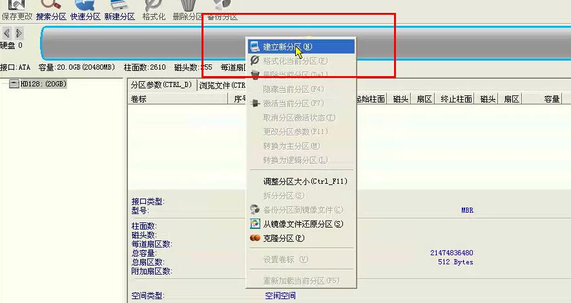Choose 调整分区大小(Ctrl_F11) from menu
The height and width of the screenshot is (303, 571).
(301, 181)
